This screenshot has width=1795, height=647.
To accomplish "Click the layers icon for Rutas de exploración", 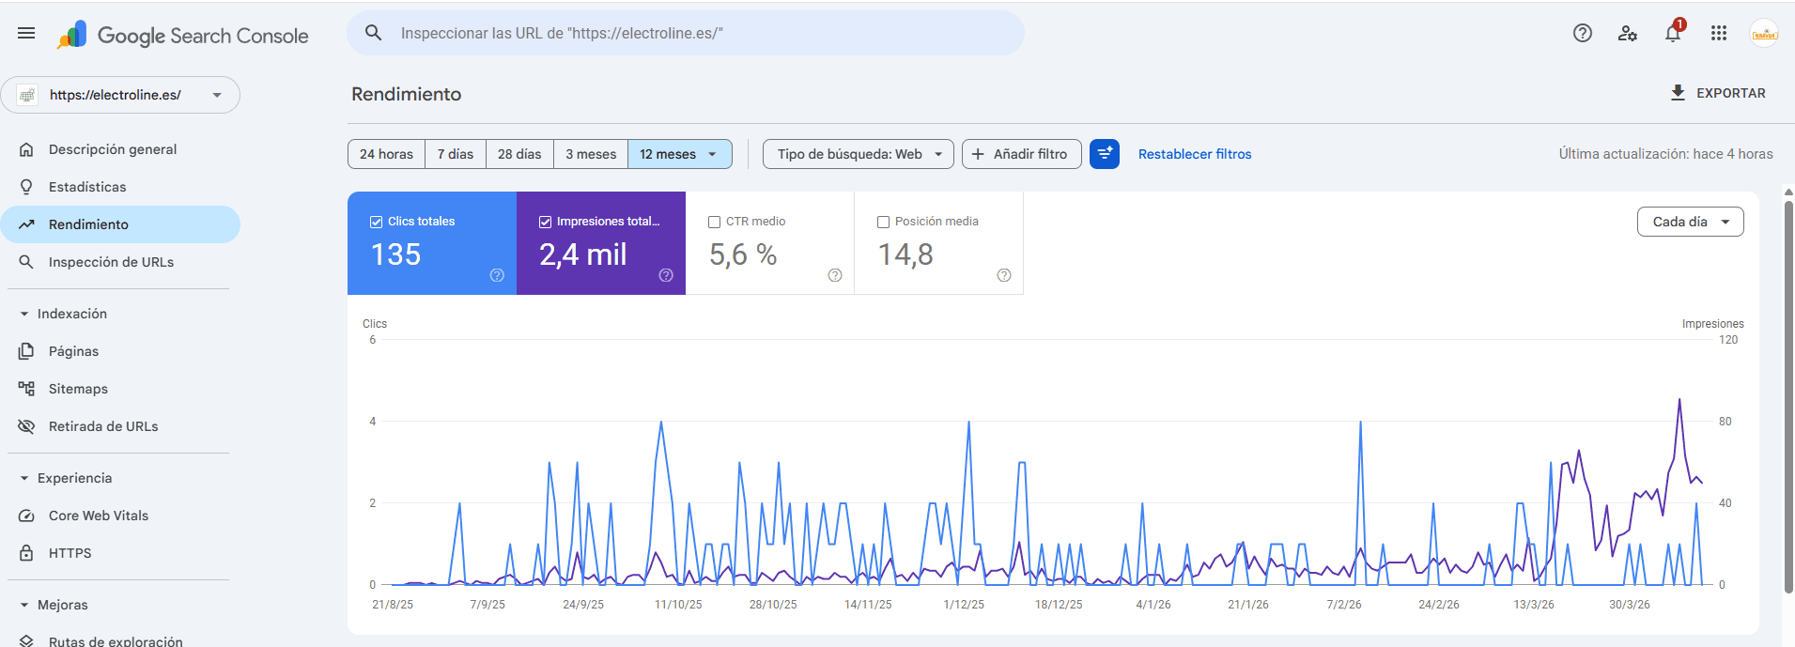I will click(26, 640).
